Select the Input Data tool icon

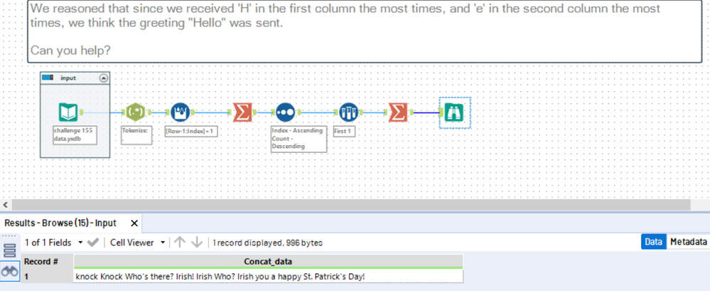click(68, 112)
